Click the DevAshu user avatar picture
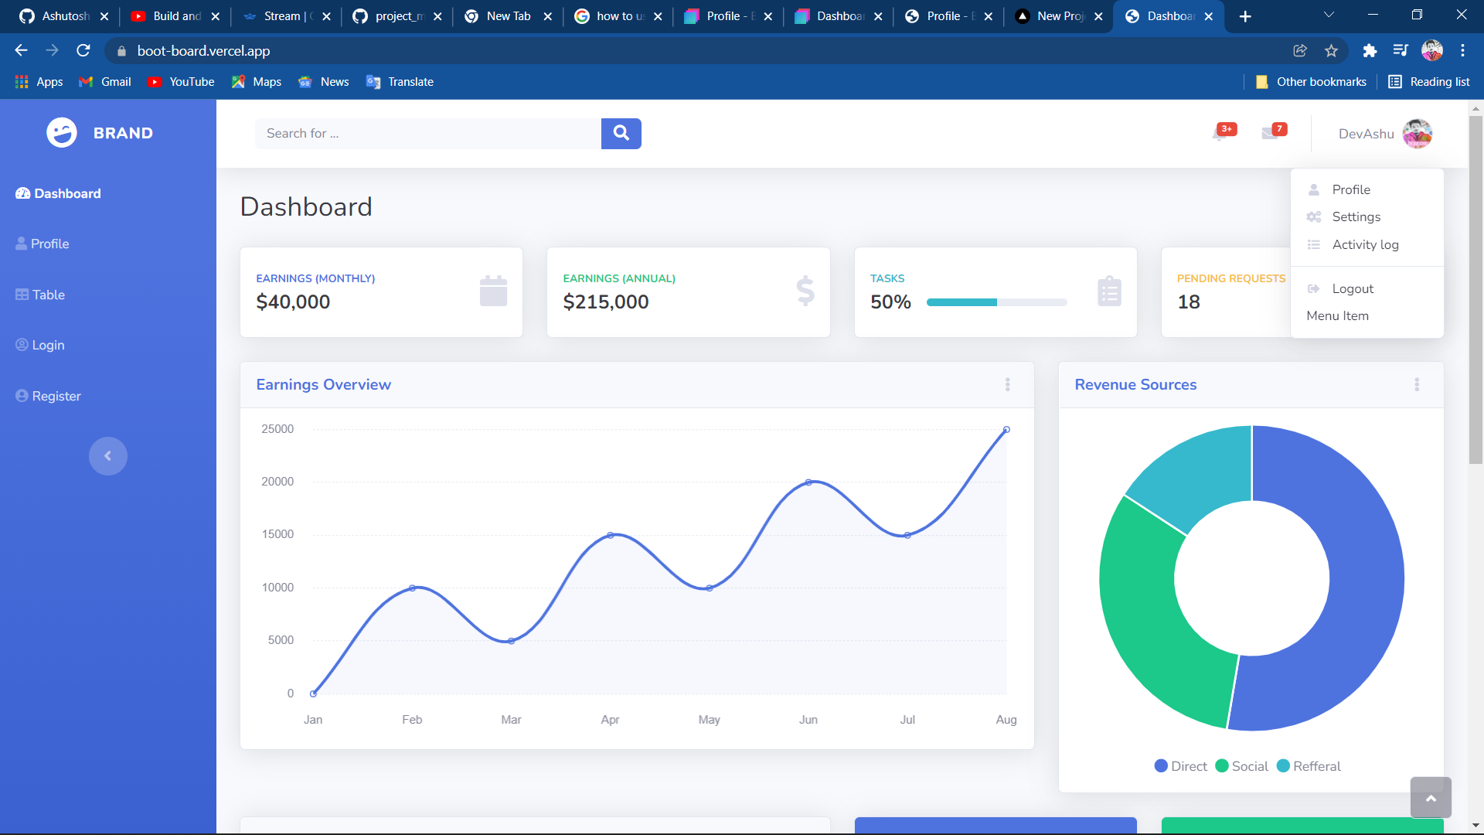Screen dimensions: 1484x835 (1417, 134)
